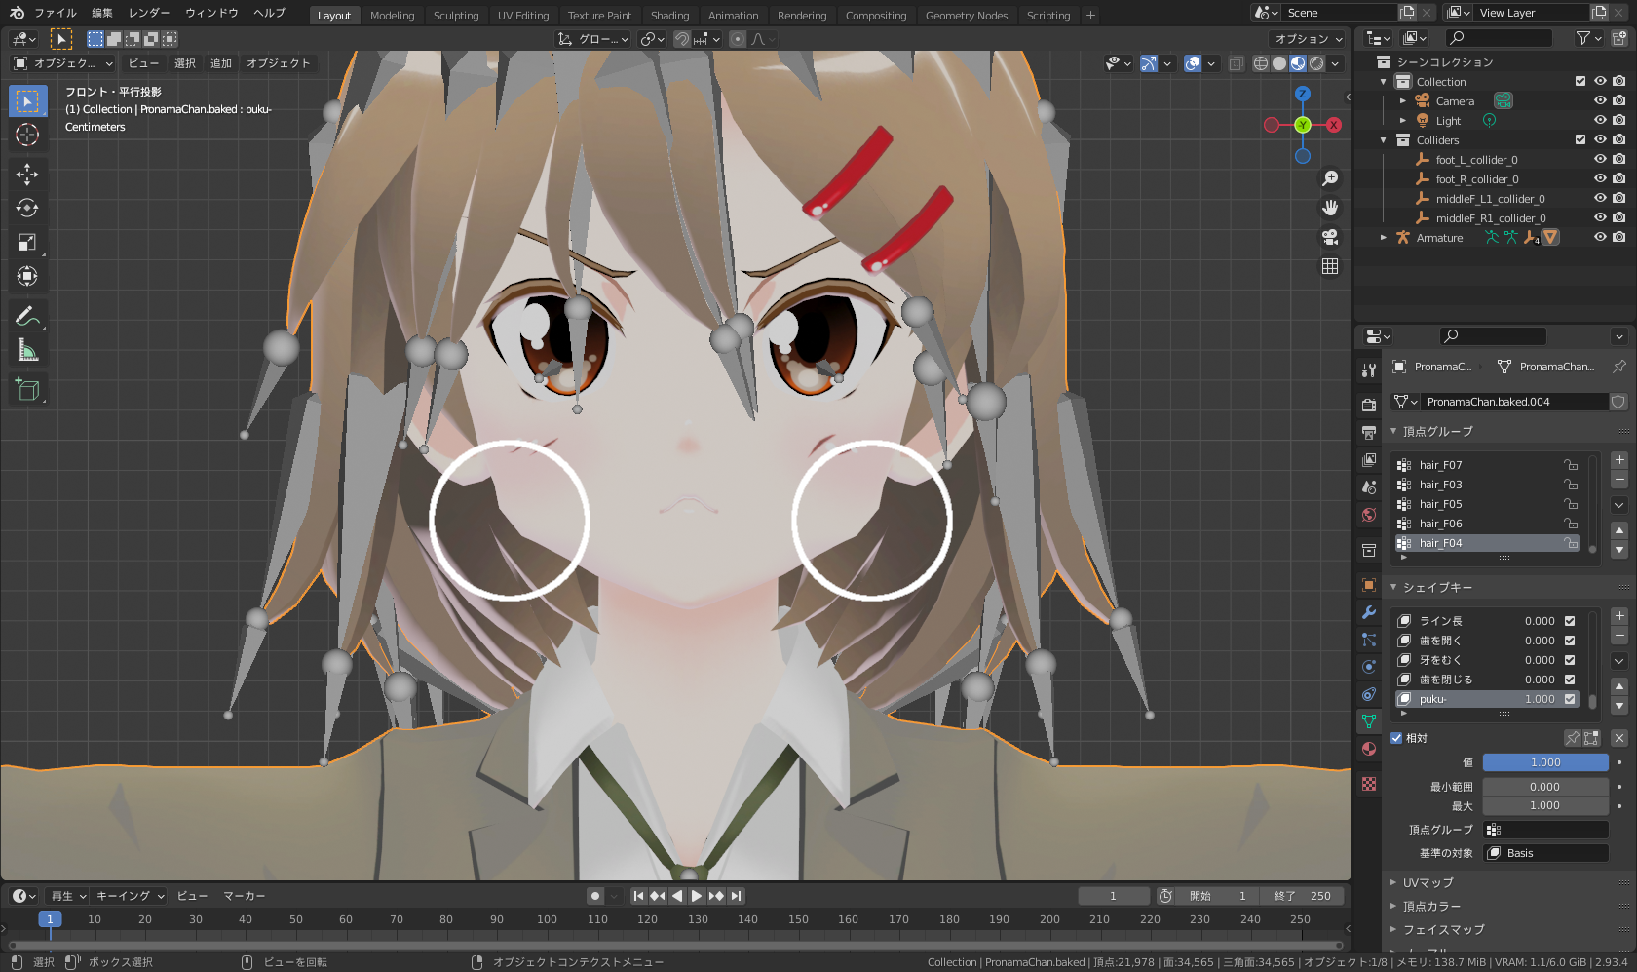Open the Modifiers wrench tab

pyautogui.click(x=1369, y=612)
